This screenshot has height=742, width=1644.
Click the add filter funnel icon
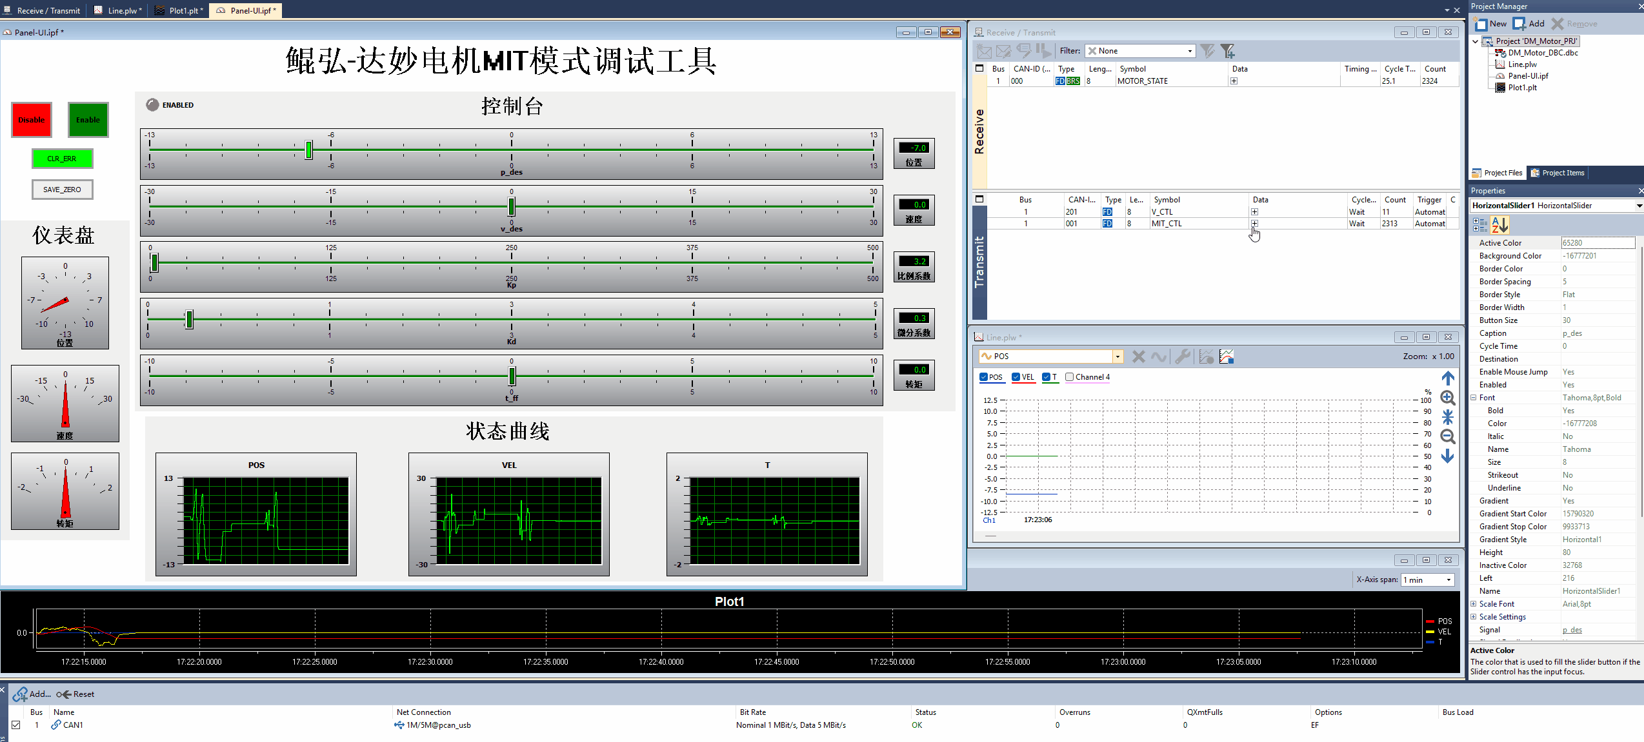click(x=1227, y=50)
